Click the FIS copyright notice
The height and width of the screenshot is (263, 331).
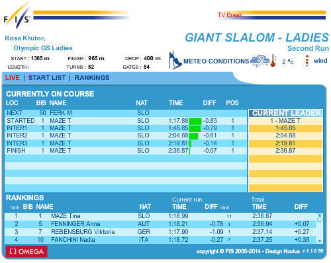[248, 251]
